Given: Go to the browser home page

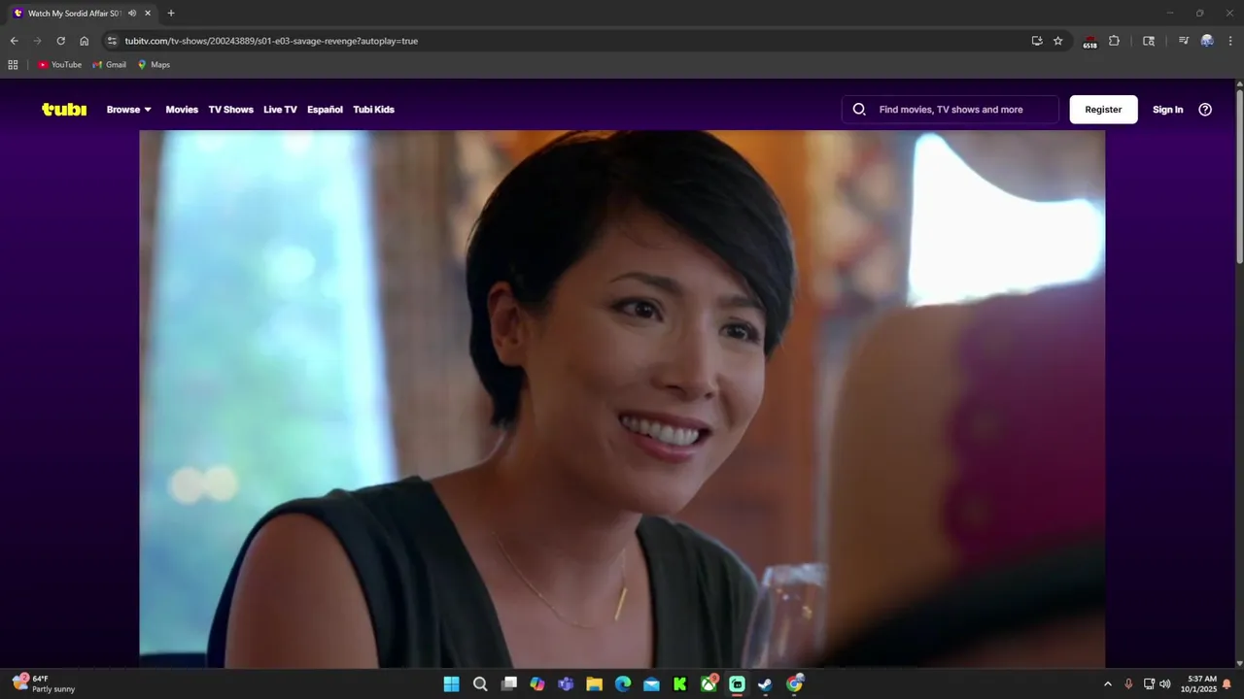Looking at the screenshot, I should (84, 41).
